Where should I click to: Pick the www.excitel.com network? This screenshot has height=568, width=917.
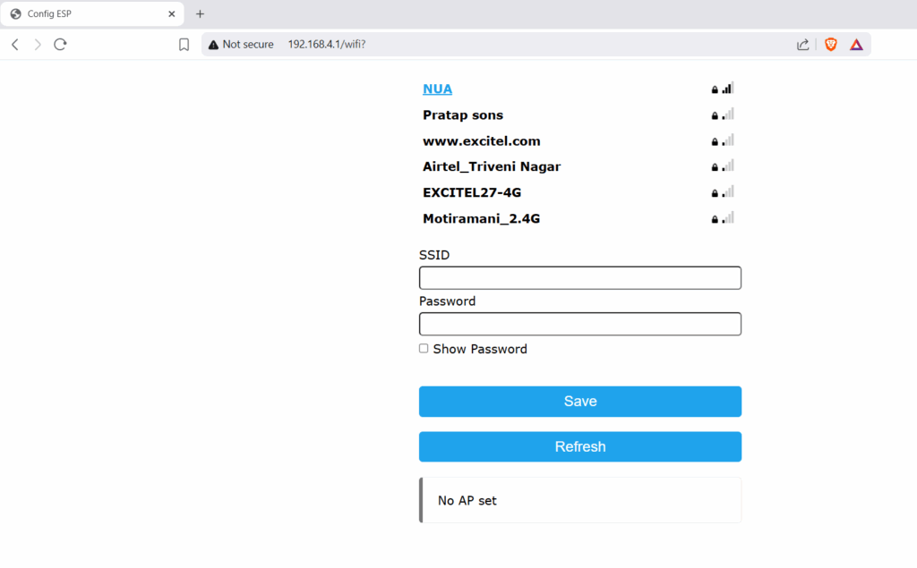pyautogui.click(x=481, y=140)
